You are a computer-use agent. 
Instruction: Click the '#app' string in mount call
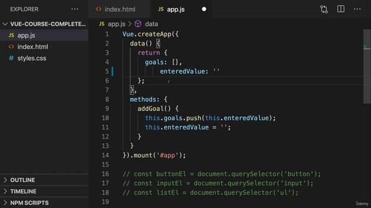(x=168, y=155)
